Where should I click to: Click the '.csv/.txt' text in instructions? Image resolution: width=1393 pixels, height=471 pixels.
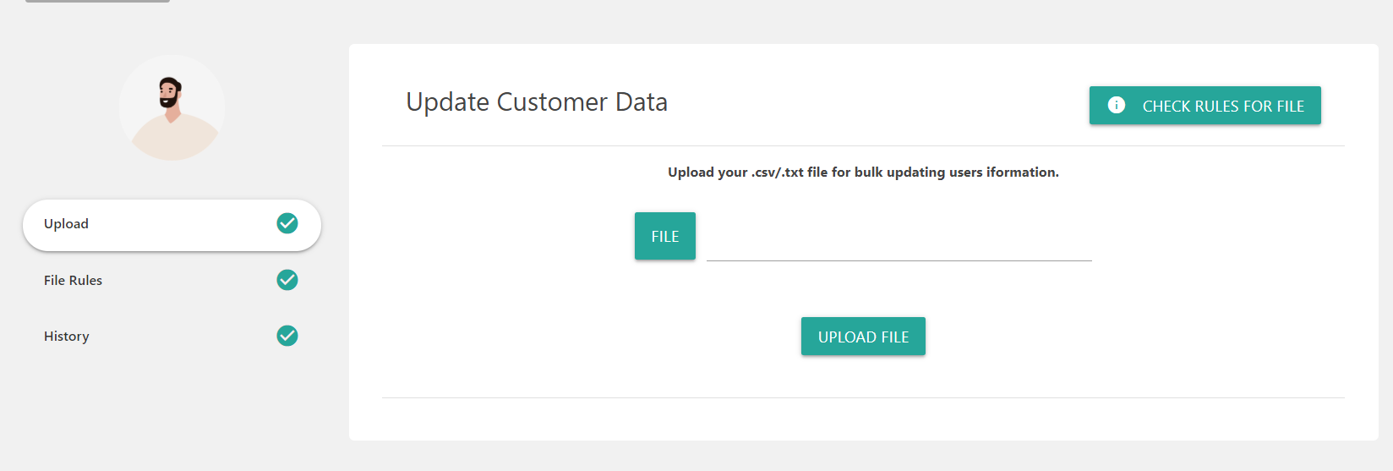[778, 173]
